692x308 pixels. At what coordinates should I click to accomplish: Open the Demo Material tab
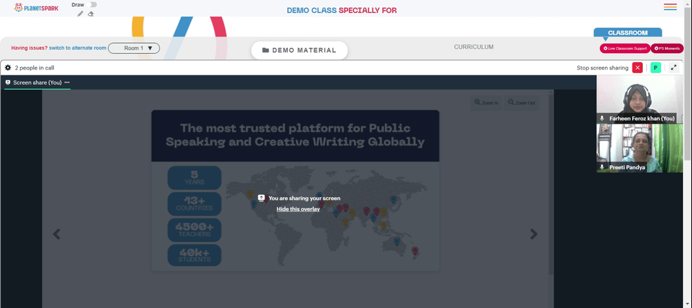tap(299, 50)
